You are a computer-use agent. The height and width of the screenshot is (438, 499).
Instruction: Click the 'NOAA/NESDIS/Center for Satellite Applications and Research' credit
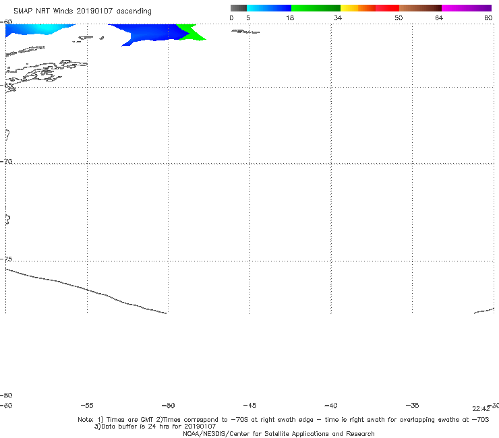tap(278, 434)
